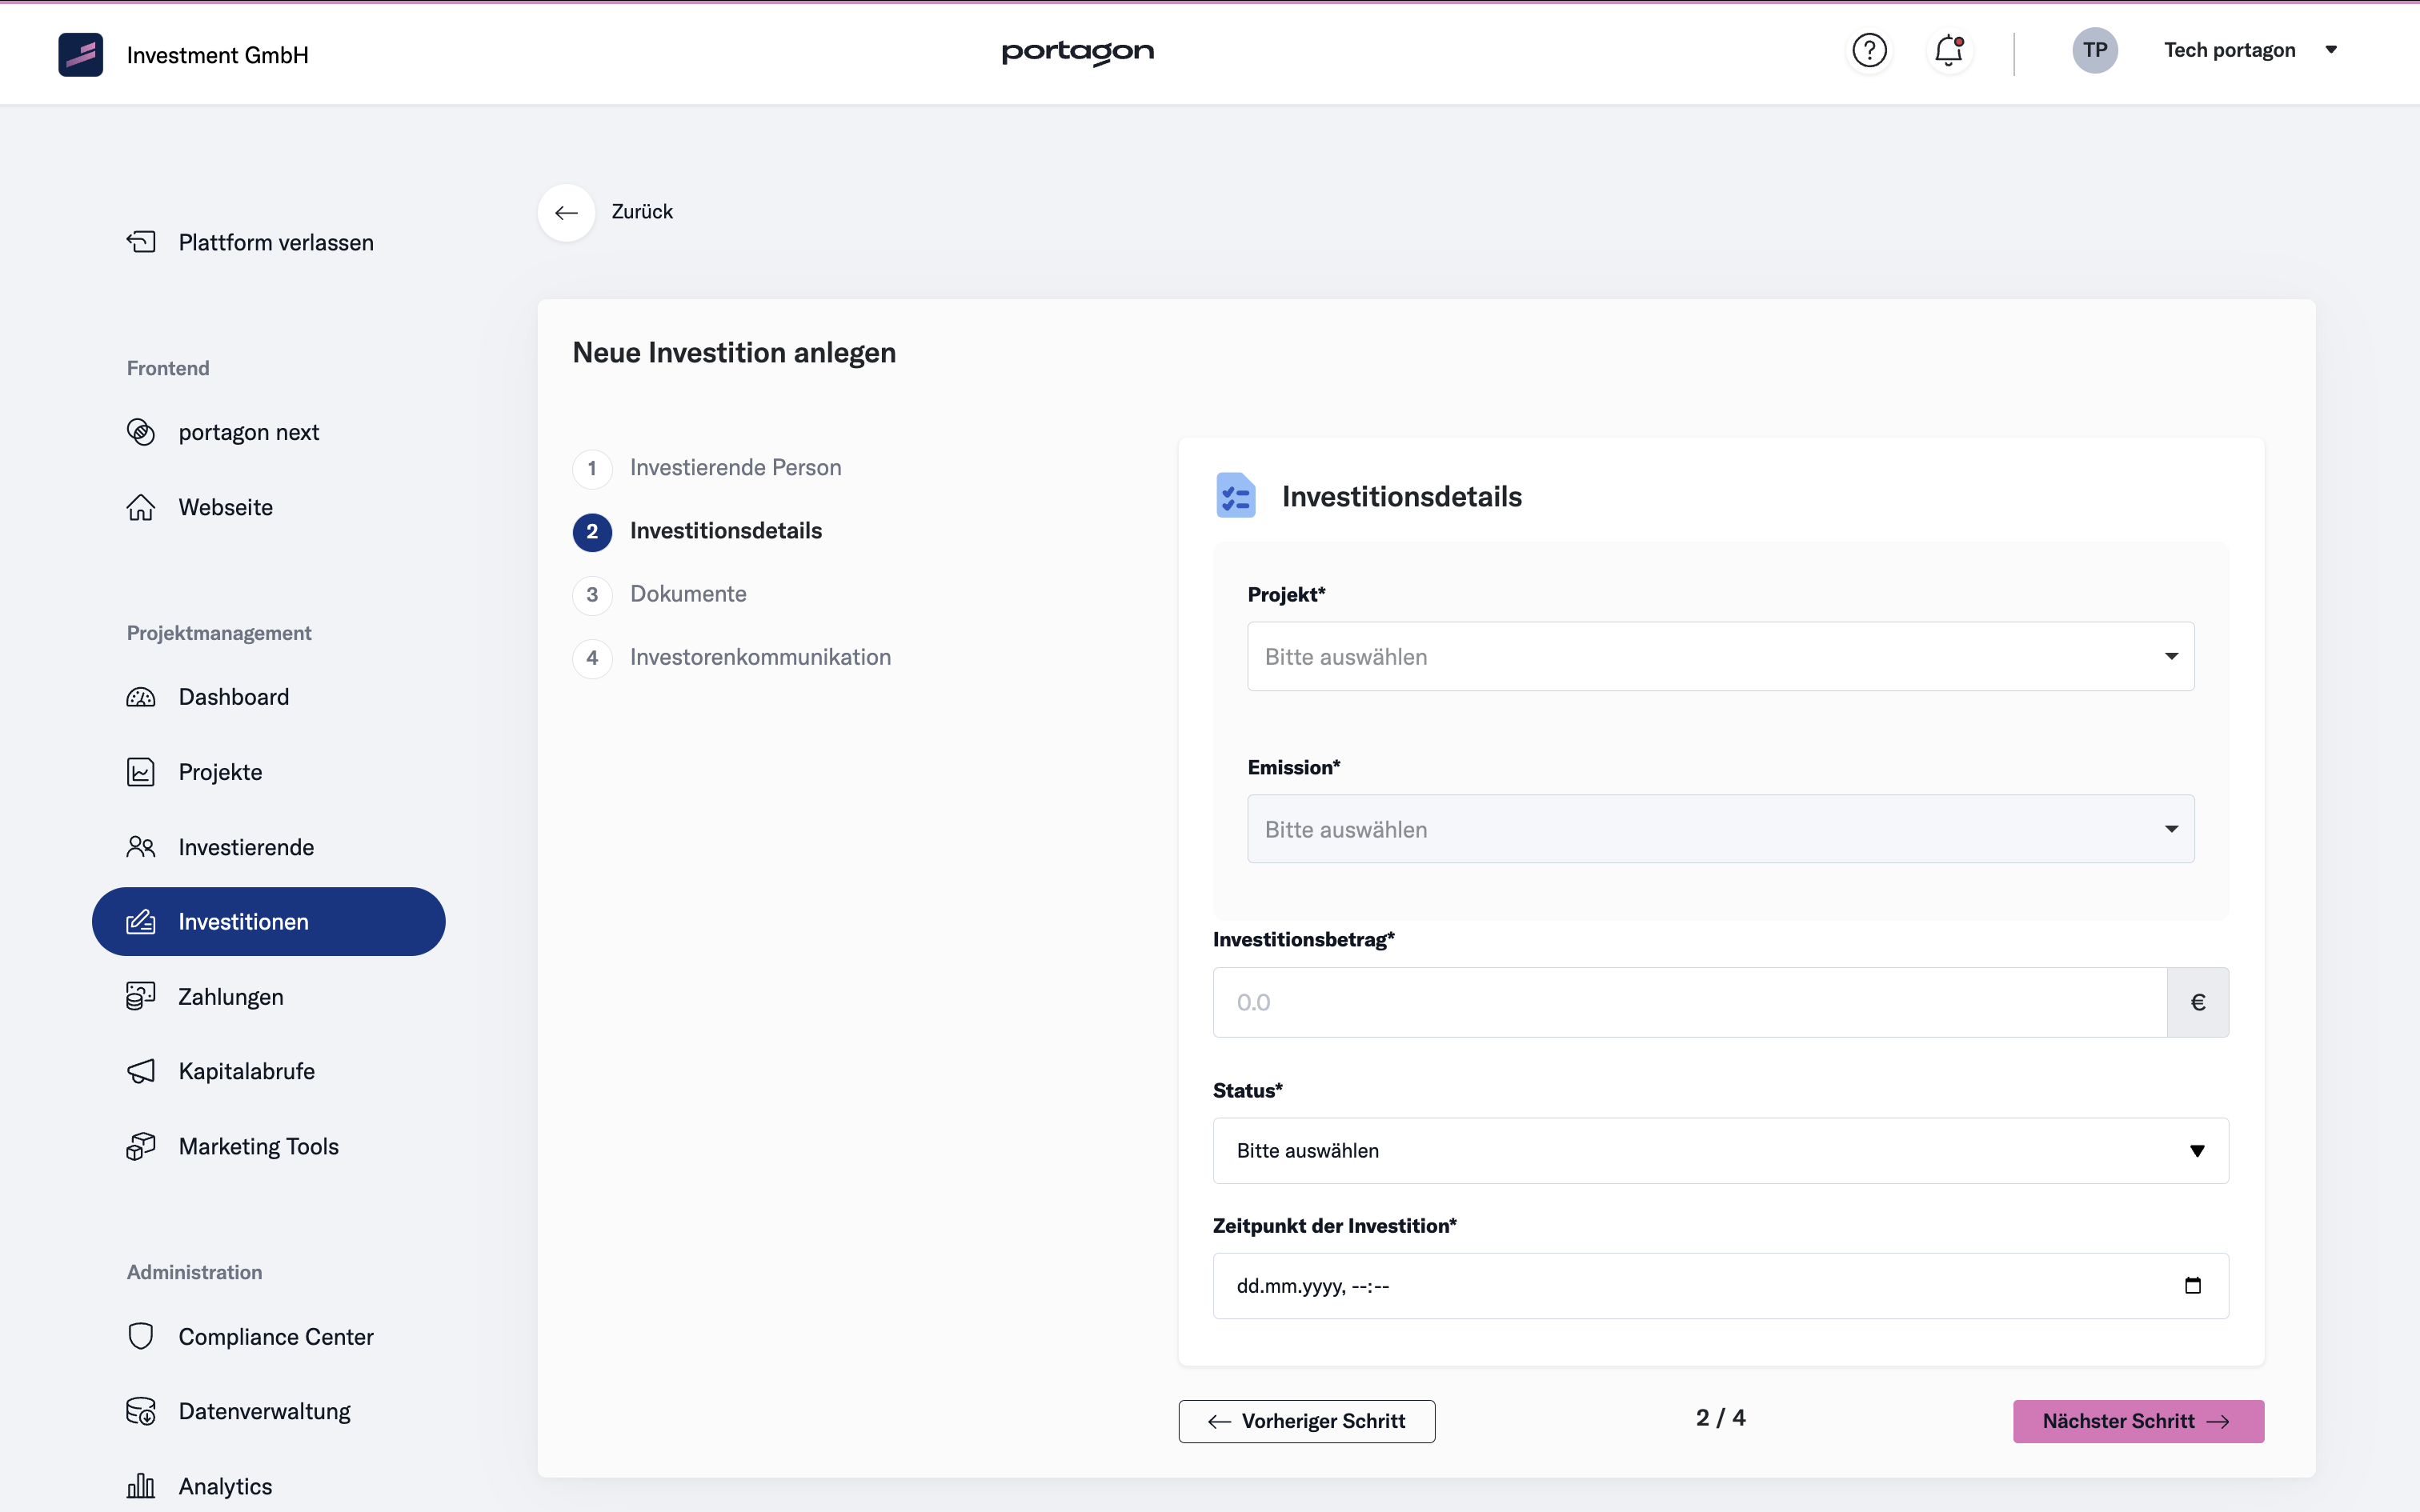2420x1512 pixels.
Task: Click the Datenverwaltung database icon
Action: click(141, 1411)
